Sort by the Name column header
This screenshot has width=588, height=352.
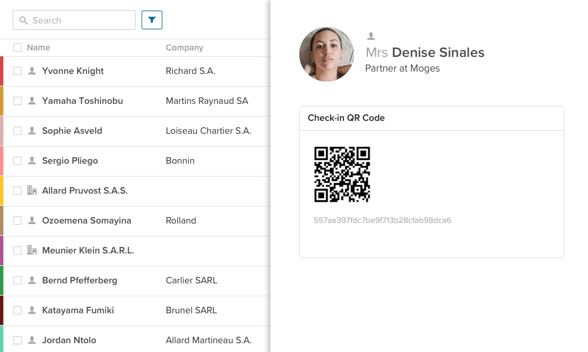click(x=38, y=48)
